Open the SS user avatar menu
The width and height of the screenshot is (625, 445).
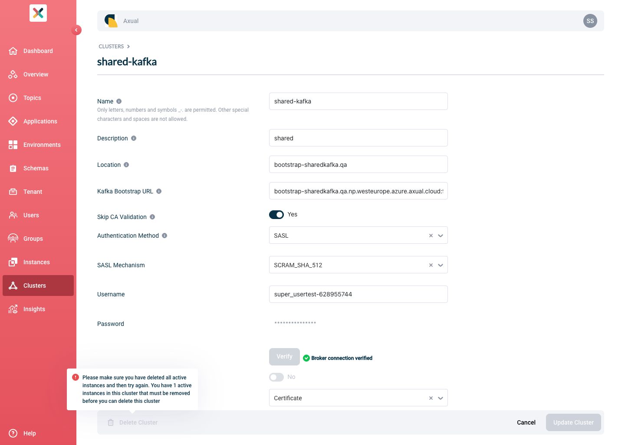590,21
